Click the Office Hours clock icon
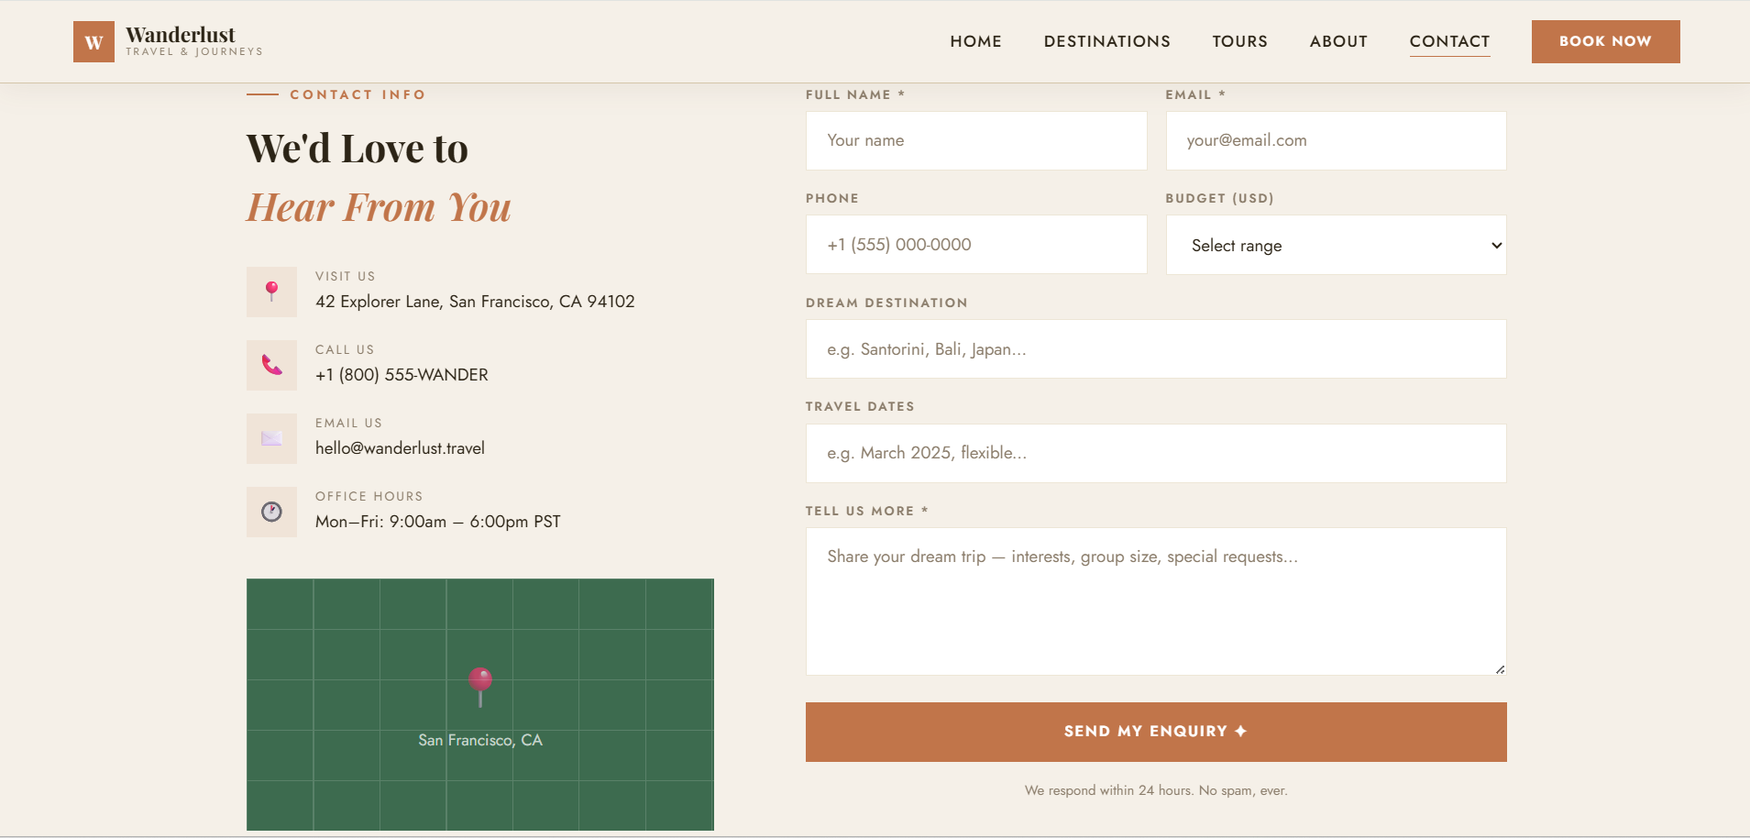The image size is (1750, 838). pyautogui.click(x=271, y=512)
